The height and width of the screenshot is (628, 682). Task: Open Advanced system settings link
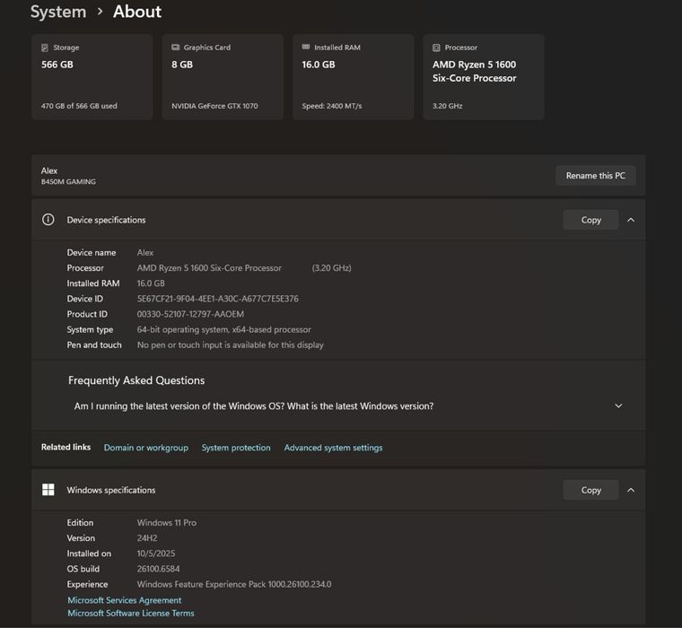pos(333,448)
